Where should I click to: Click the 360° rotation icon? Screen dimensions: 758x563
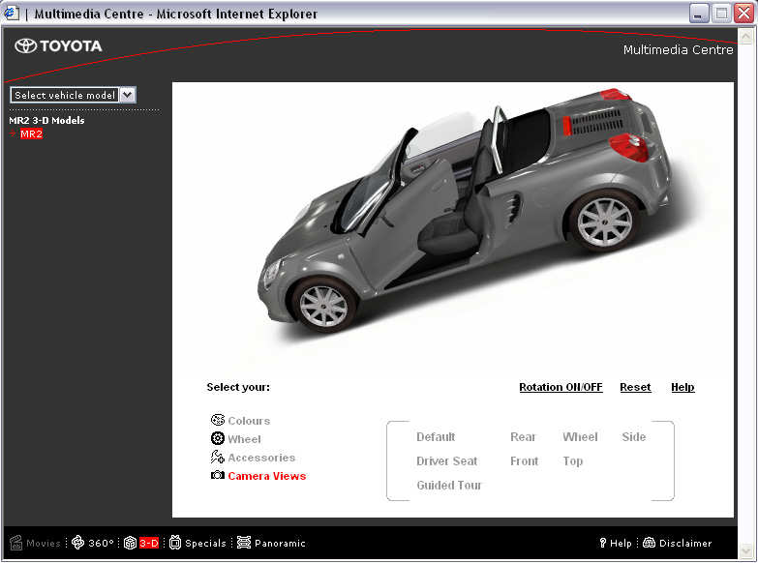click(77, 543)
